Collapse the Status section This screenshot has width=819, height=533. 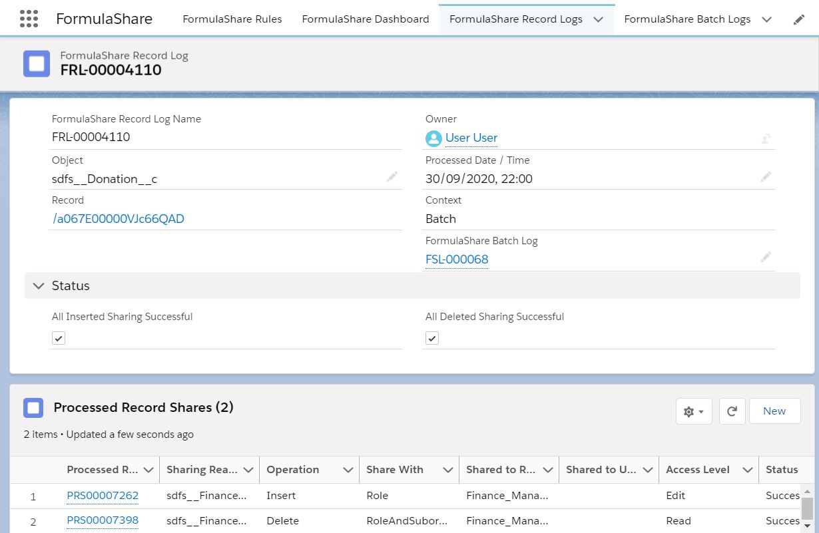coord(39,285)
